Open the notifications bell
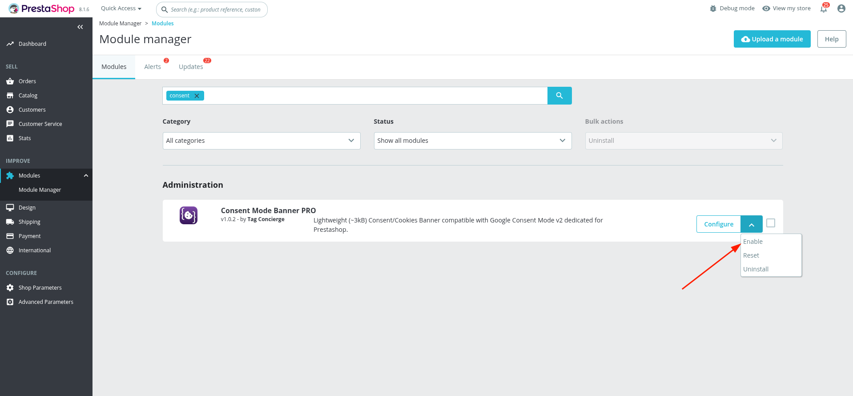 tap(824, 9)
